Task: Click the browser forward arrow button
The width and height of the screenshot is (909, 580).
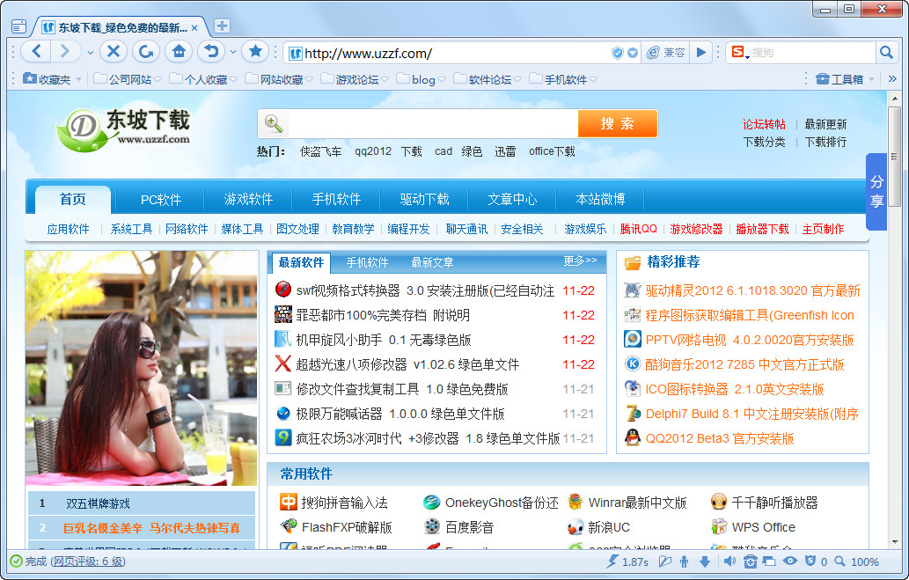Action: 64,52
